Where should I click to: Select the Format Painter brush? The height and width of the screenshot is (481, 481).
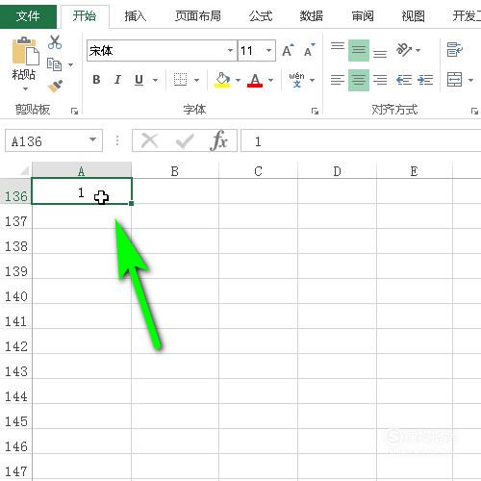coord(55,87)
